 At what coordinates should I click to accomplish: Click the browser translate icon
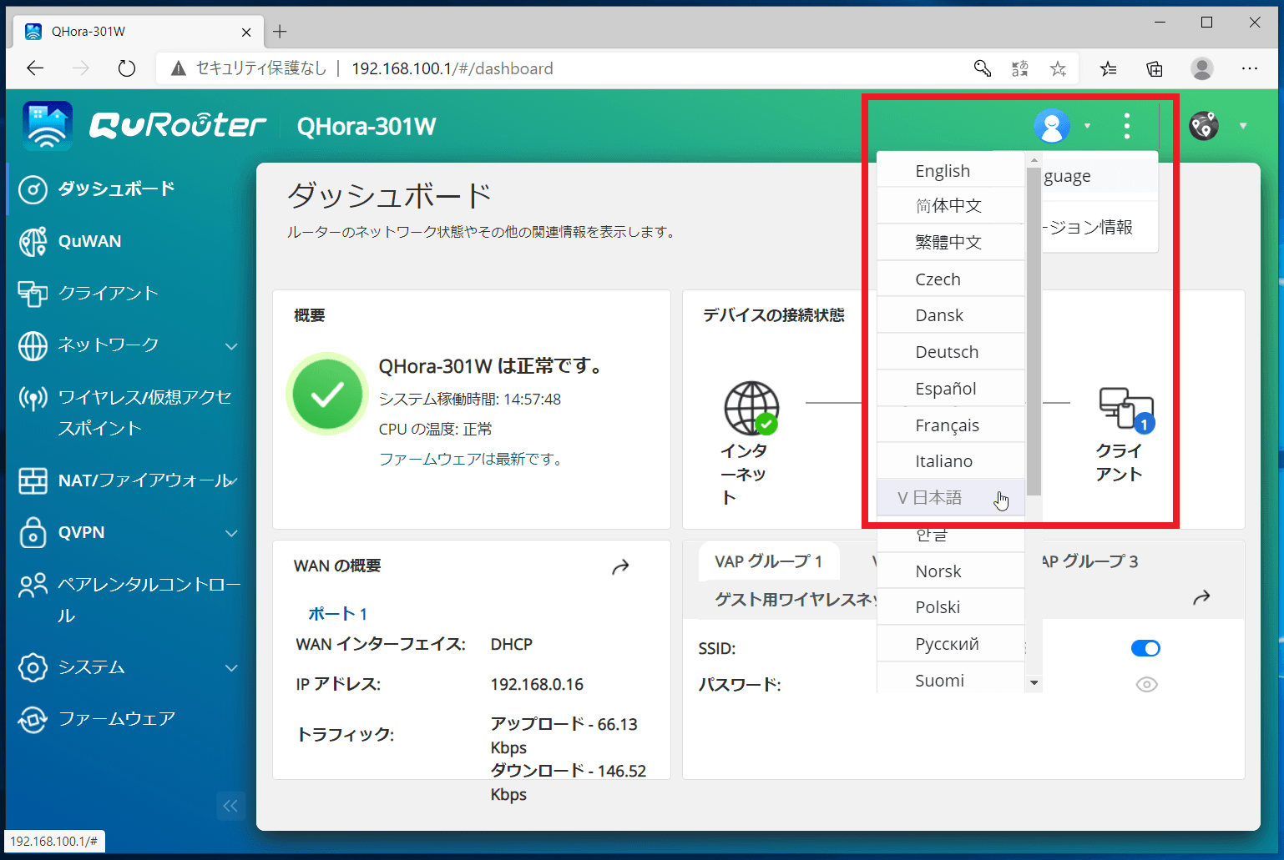[x=1020, y=68]
